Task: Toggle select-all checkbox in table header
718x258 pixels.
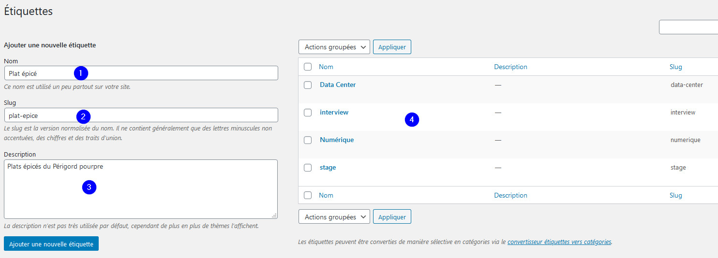Action: click(x=308, y=67)
